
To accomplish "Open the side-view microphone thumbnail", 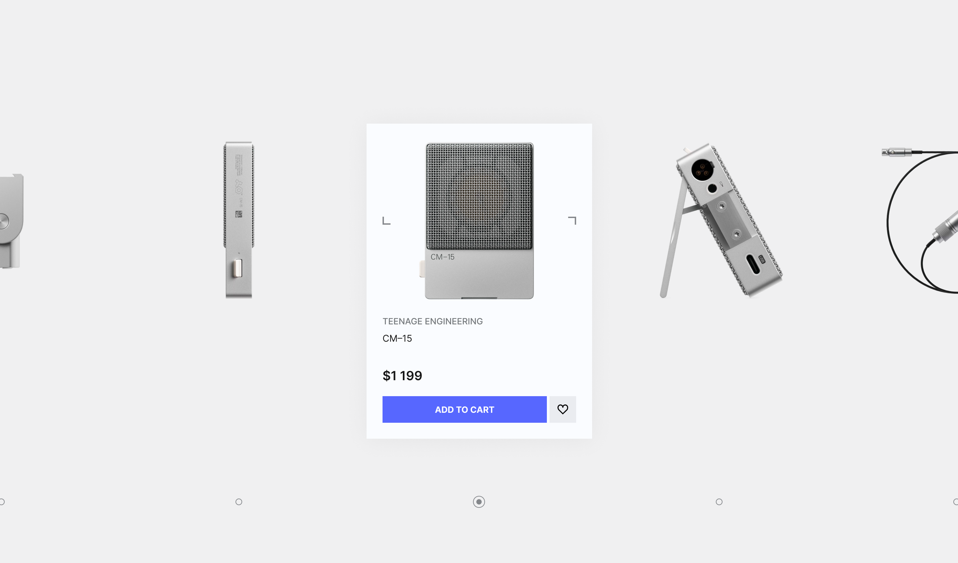I will click(239, 220).
